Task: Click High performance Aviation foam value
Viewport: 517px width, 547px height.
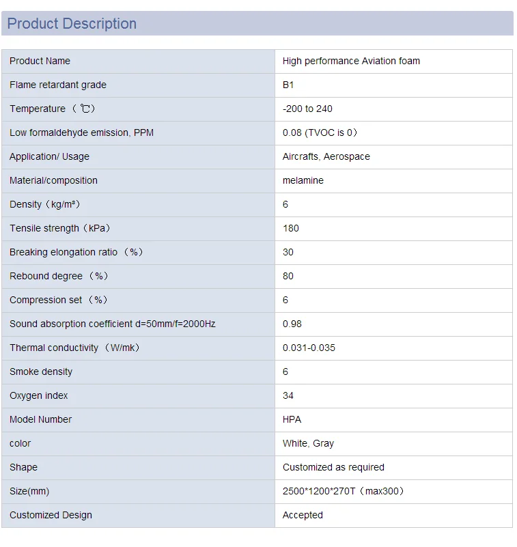Action: point(351,61)
